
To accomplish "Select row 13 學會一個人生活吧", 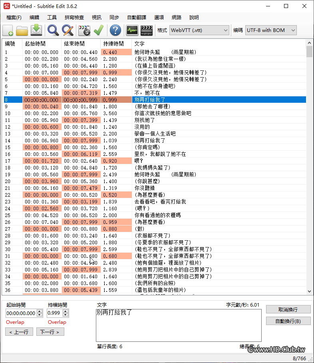I will [x=155, y=134].
